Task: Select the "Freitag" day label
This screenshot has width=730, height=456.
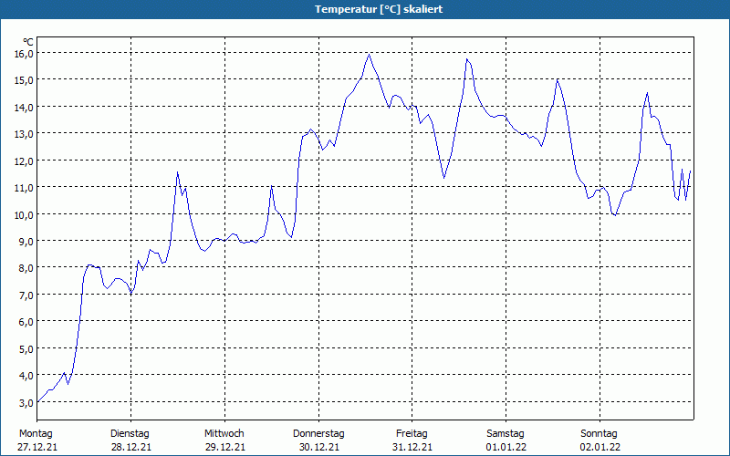Action: point(412,433)
